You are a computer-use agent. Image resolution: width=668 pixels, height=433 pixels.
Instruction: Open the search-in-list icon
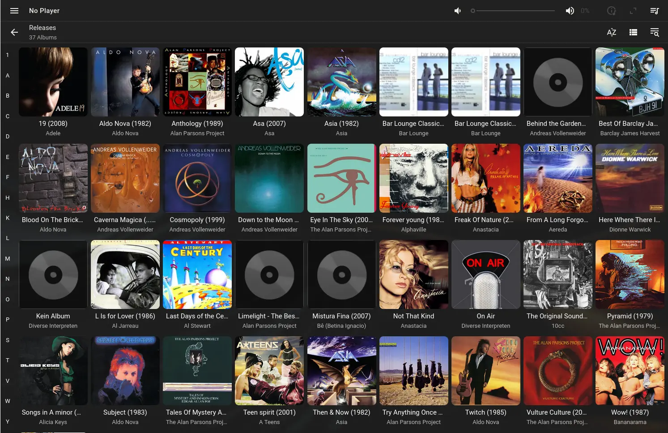(x=654, y=32)
